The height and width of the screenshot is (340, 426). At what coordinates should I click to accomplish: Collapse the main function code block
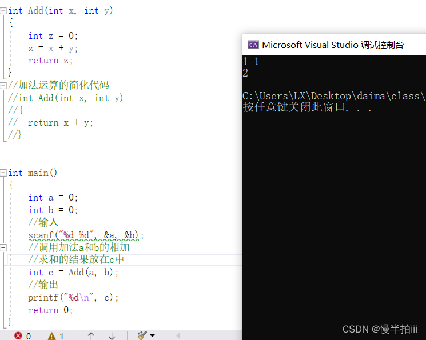[3, 173]
